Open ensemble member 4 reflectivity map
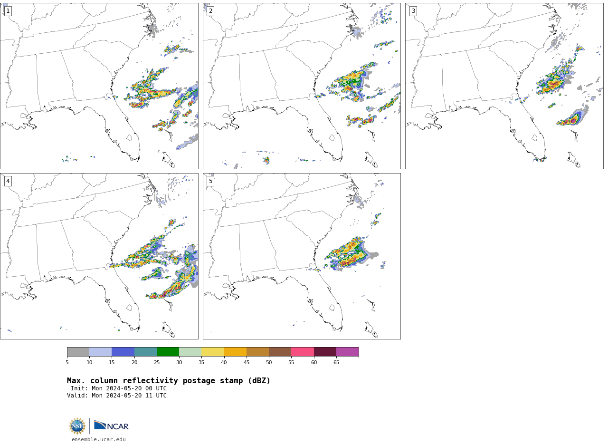 point(99,256)
